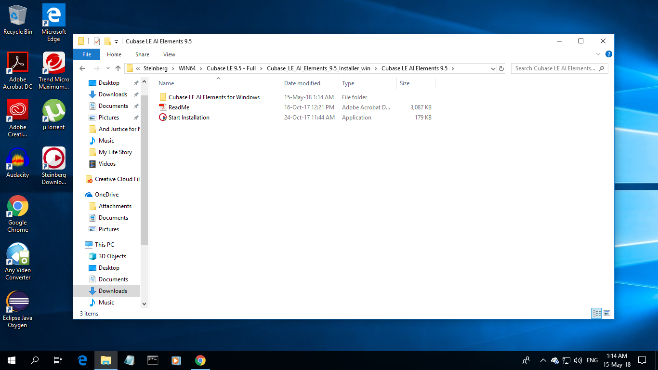The height and width of the screenshot is (370, 658).
Task: Open Attachments folder under OneDrive
Action: (115, 206)
